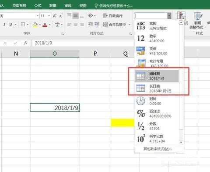Click the yellow highlighted cell

(122, 122)
